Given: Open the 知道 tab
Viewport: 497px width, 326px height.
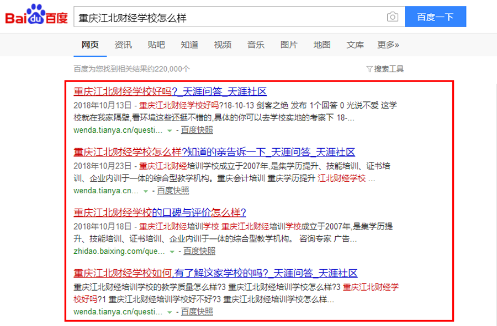Looking at the screenshot, I should [189, 45].
